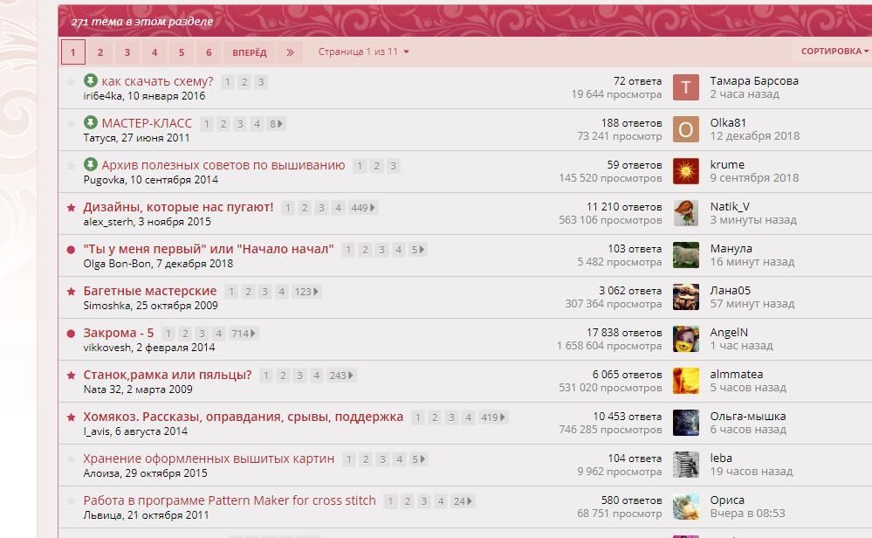Open the topic Станок, рамка или пяльцы?

pyautogui.click(x=167, y=375)
